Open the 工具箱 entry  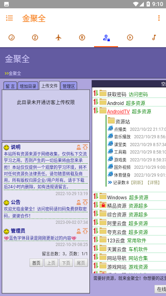[120, 152]
